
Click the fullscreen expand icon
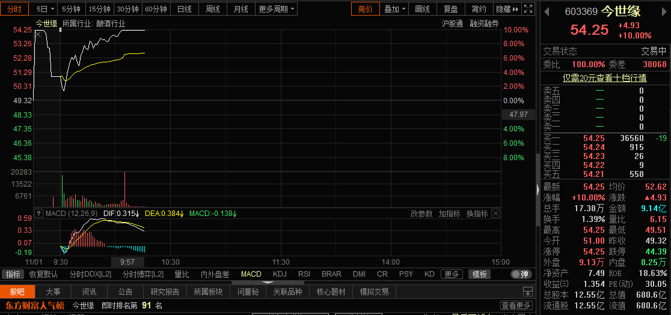(x=527, y=9)
